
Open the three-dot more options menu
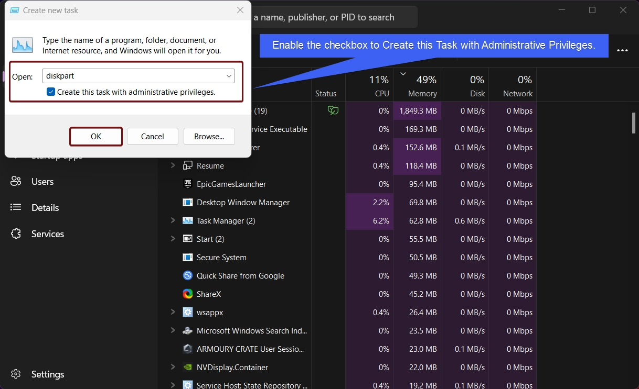coord(623,51)
